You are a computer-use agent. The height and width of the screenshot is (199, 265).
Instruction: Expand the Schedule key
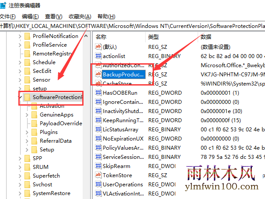pyautogui.click(x=20, y=62)
